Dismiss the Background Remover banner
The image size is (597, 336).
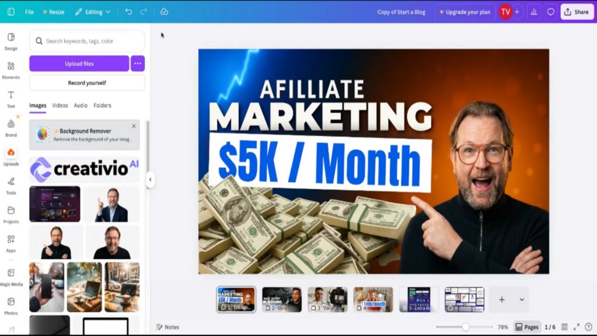pos(134,126)
